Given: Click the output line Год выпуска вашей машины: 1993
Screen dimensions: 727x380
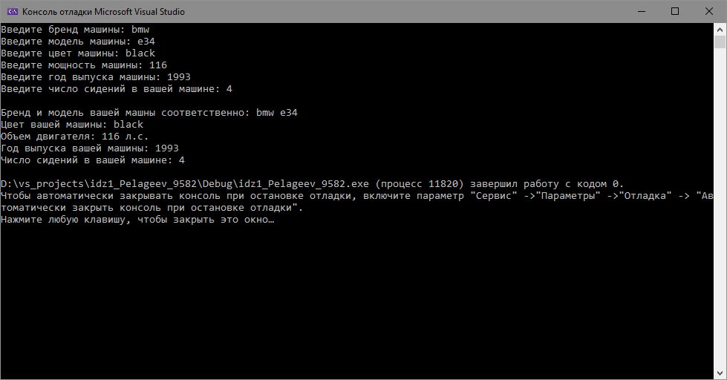Looking at the screenshot, I should click(90, 148).
